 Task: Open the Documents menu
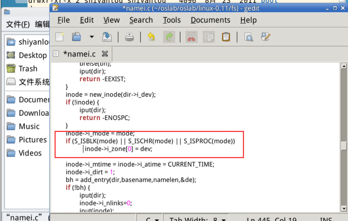tap(210, 20)
